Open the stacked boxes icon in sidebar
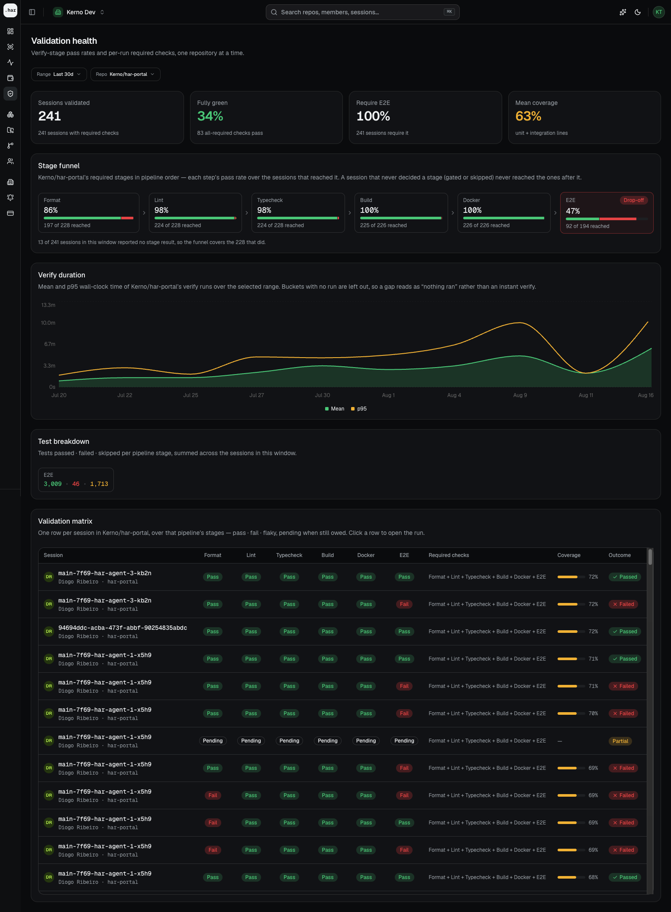The image size is (671, 912). pyautogui.click(x=10, y=114)
